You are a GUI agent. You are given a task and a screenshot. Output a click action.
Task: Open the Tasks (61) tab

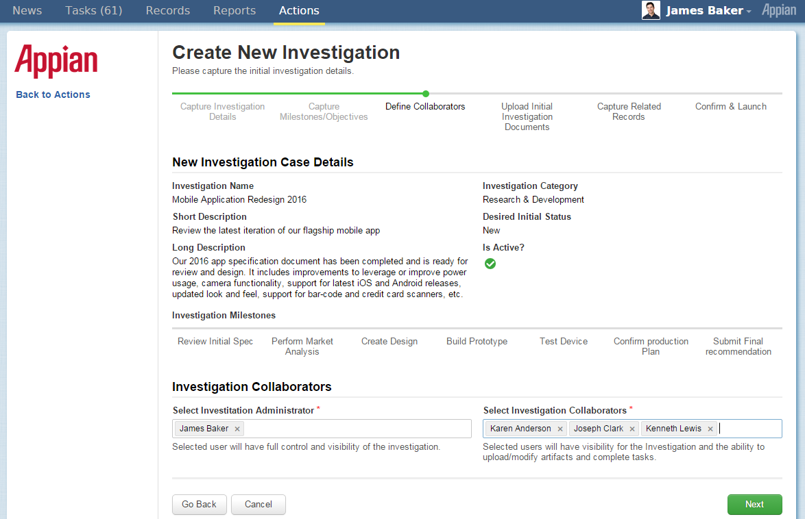93,10
